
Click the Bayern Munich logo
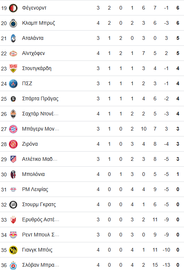click(x=13, y=129)
